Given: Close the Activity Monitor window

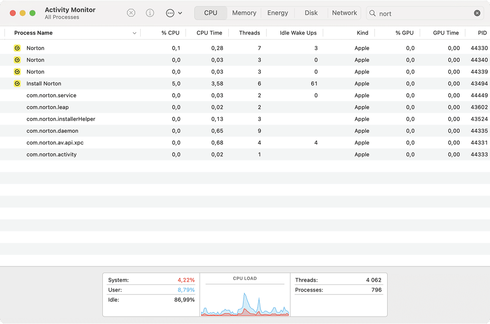Looking at the screenshot, I should coord(13,13).
